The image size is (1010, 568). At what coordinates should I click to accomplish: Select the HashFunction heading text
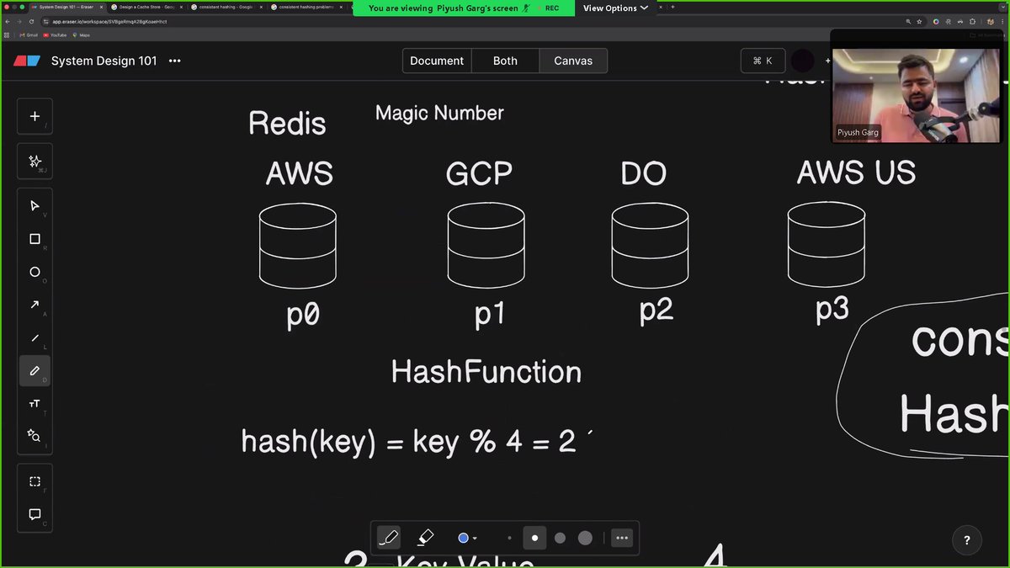click(486, 372)
